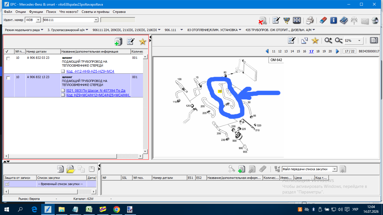Zoom out of the diagram with magnifier minus
Image resolution: width=383 pixels, height=215 pixels.
click(339, 41)
